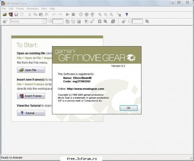Click the Paste clipboard icon
The image size is (194, 161).
pyautogui.click(x=41, y=15)
